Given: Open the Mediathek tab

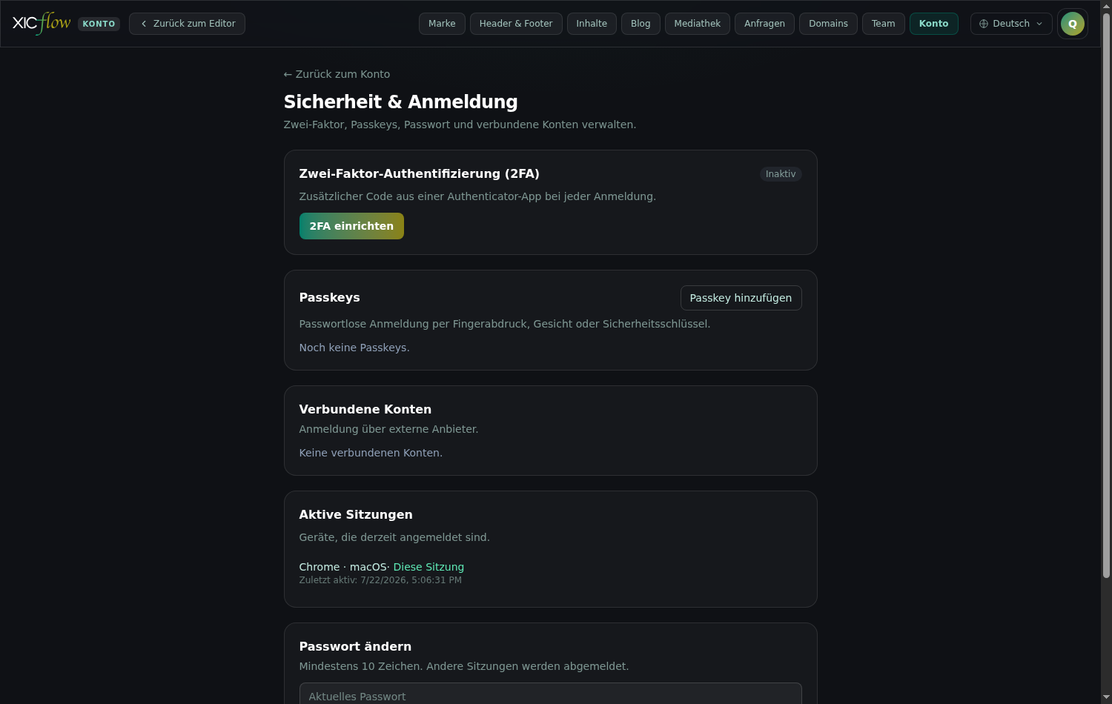Looking at the screenshot, I should (x=697, y=24).
